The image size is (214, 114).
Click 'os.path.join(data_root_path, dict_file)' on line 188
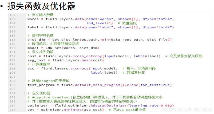(125, 40)
